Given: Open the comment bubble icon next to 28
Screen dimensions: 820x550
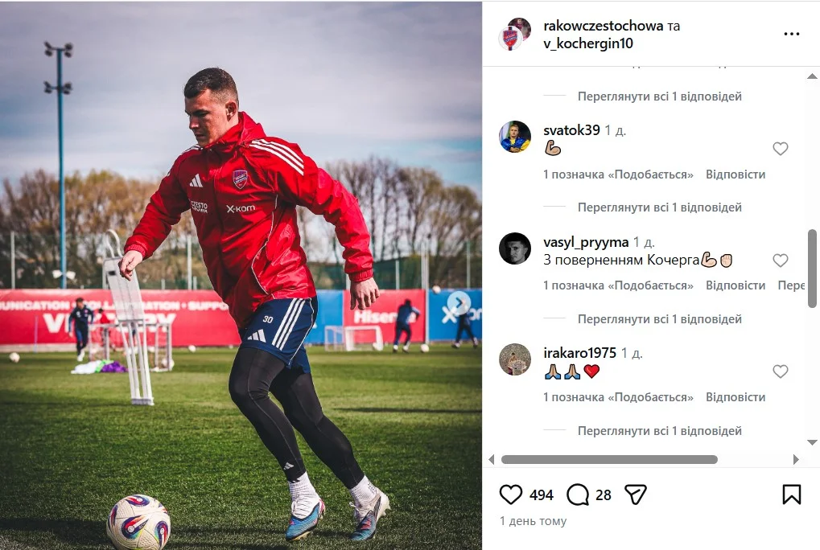Looking at the screenshot, I should click(577, 495).
